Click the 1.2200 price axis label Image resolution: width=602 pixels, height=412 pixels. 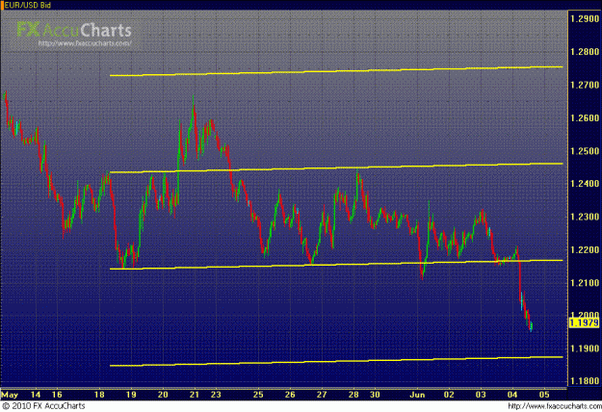pos(585,249)
